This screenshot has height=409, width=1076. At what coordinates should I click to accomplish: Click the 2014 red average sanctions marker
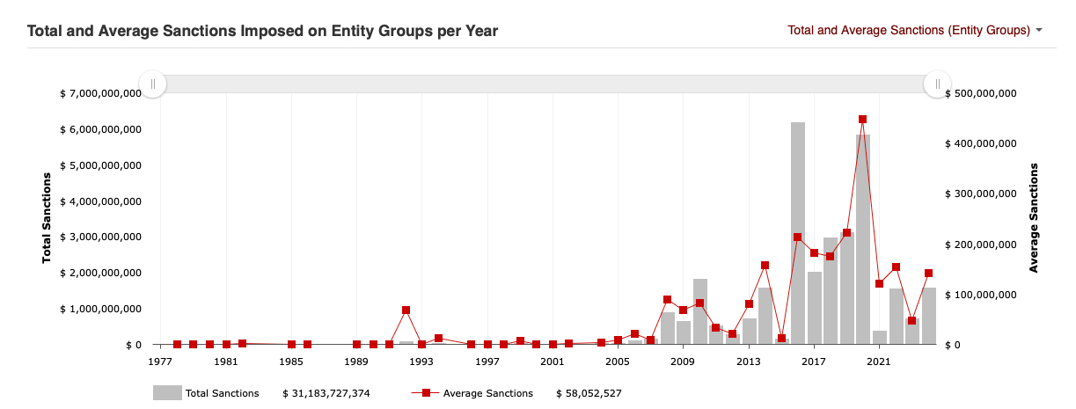tap(765, 266)
